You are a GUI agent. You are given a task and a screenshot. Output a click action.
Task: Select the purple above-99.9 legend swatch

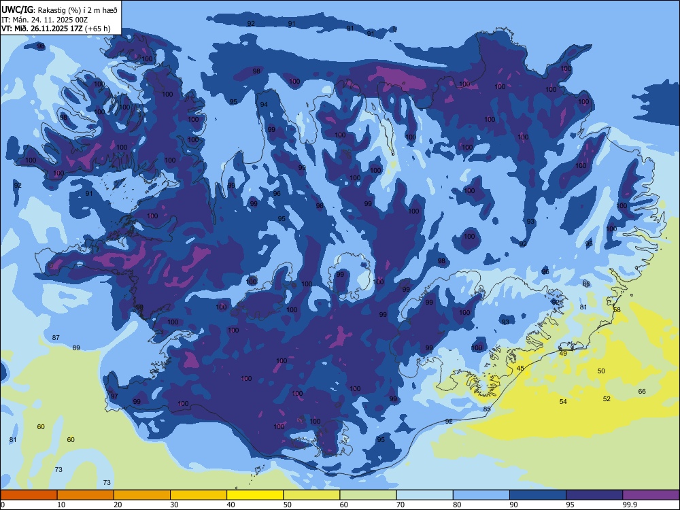click(x=651, y=495)
